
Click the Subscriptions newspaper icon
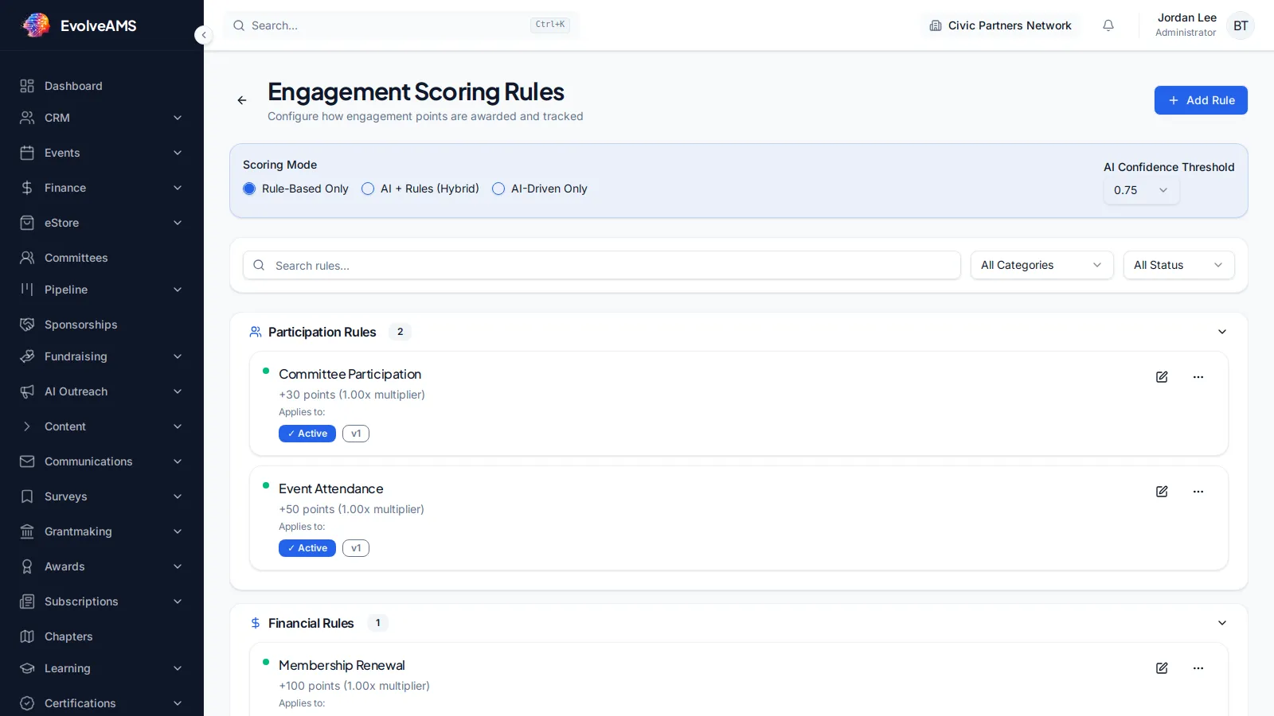point(27,601)
